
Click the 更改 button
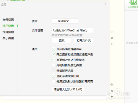[x=62, y=40]
